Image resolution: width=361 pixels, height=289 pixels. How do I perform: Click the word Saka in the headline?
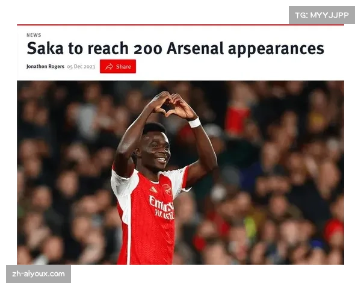pyautogui.click(x=45, y=48)
